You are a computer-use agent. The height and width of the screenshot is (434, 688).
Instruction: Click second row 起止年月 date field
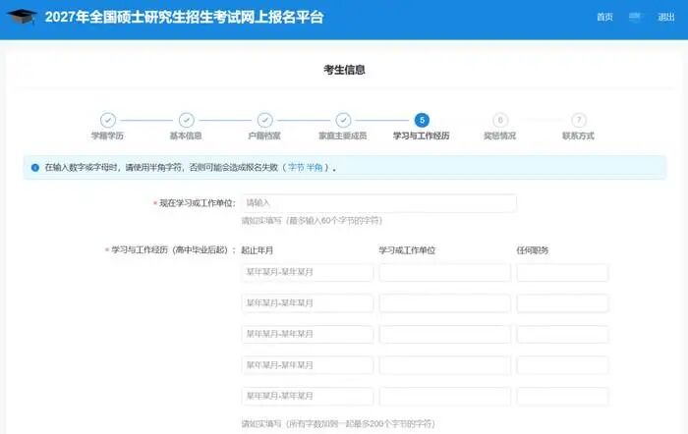(307, 303)
